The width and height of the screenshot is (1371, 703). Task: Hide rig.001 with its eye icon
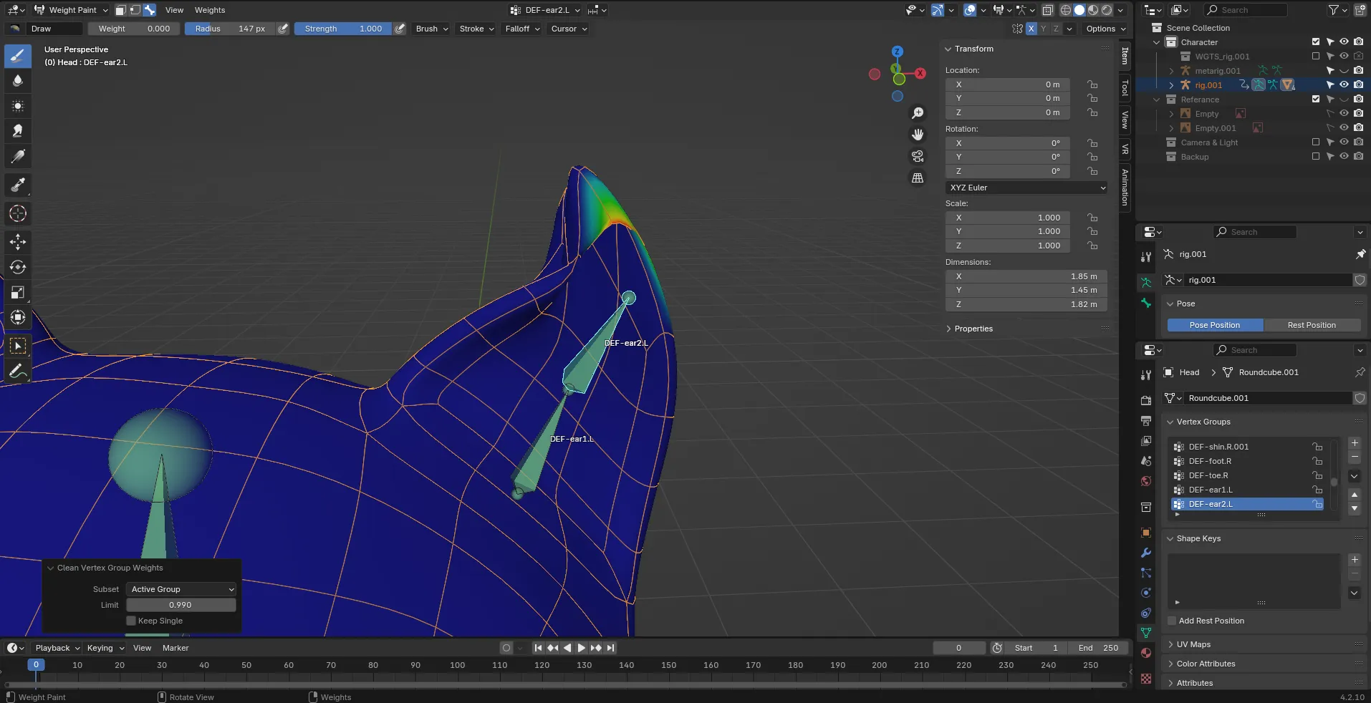pos(1344,85)
